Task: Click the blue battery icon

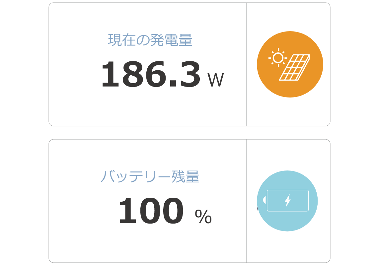Action: 287,201
